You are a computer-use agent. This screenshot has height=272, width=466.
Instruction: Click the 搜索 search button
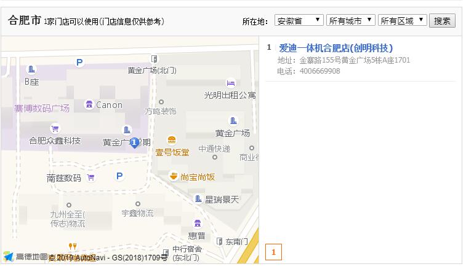[x=442, y=21]
